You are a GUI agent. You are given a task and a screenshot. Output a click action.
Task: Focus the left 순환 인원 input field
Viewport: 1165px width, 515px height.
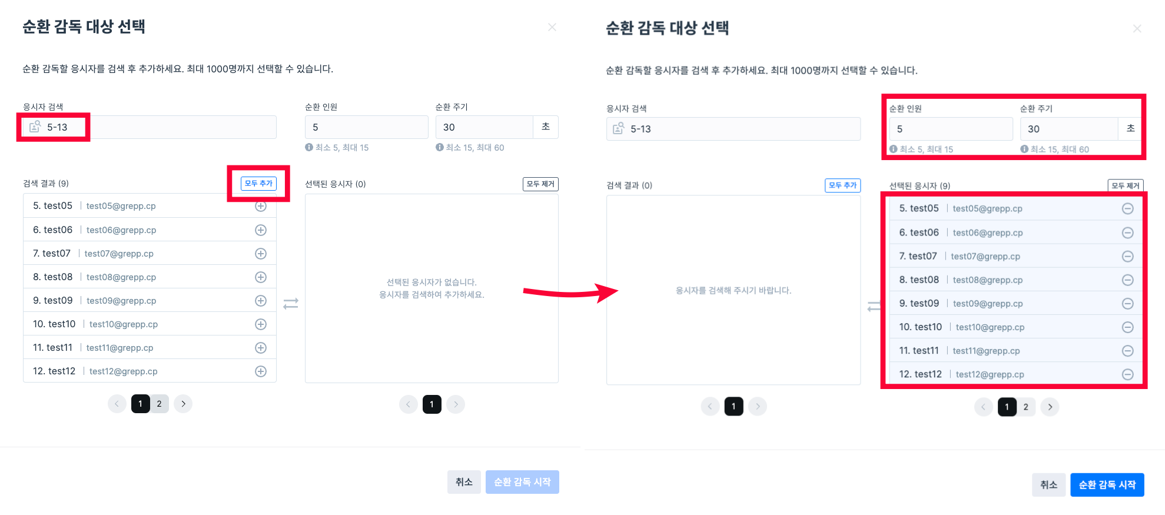(x=366, y=127)
